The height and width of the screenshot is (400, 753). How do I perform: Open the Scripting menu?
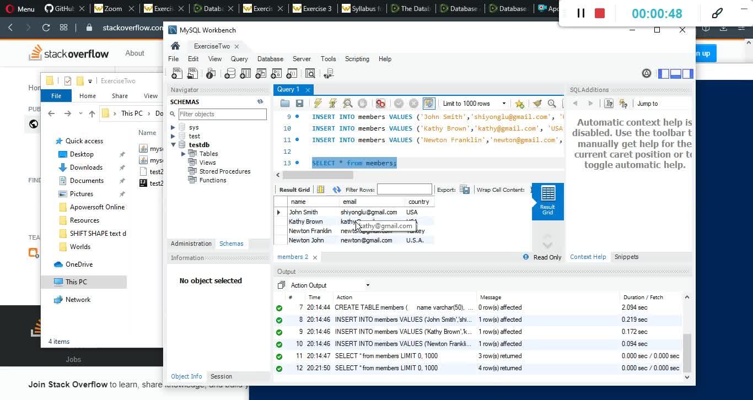coord(357,59)
